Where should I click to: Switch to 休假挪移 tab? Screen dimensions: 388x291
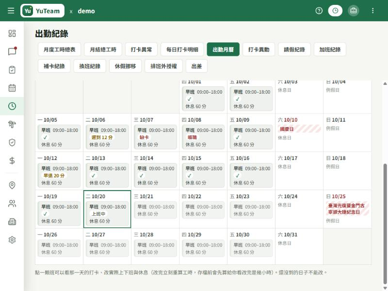pyautogui.click(x=125, y=66)
